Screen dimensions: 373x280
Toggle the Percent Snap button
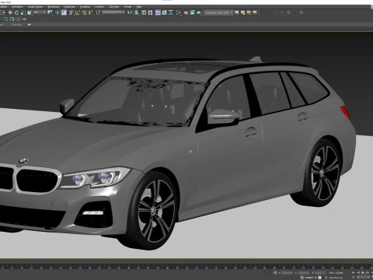pyautogui.click(x=85, y=12)
